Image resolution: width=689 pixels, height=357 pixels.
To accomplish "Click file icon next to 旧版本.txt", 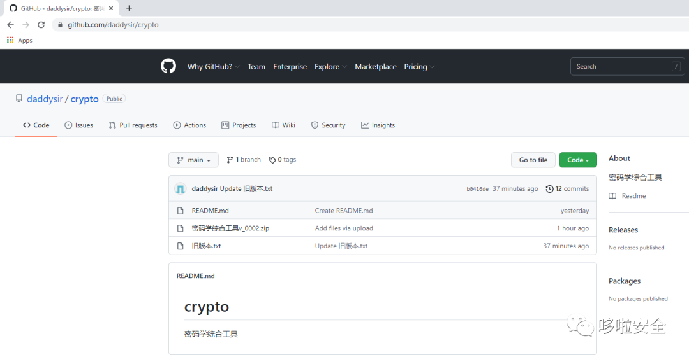I will 180,246.
